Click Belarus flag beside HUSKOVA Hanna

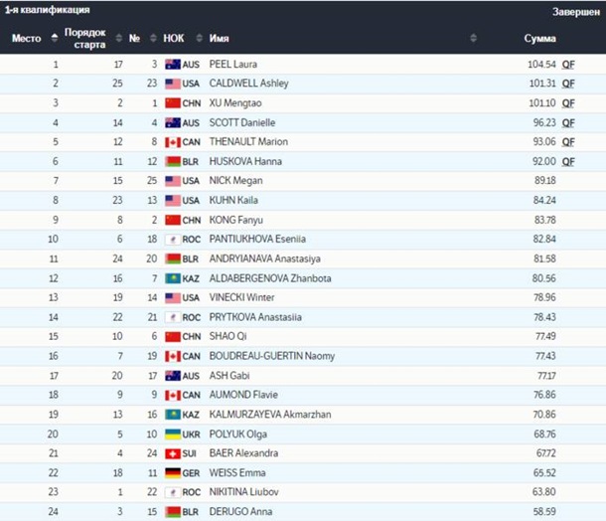click(x=171, y=161)
